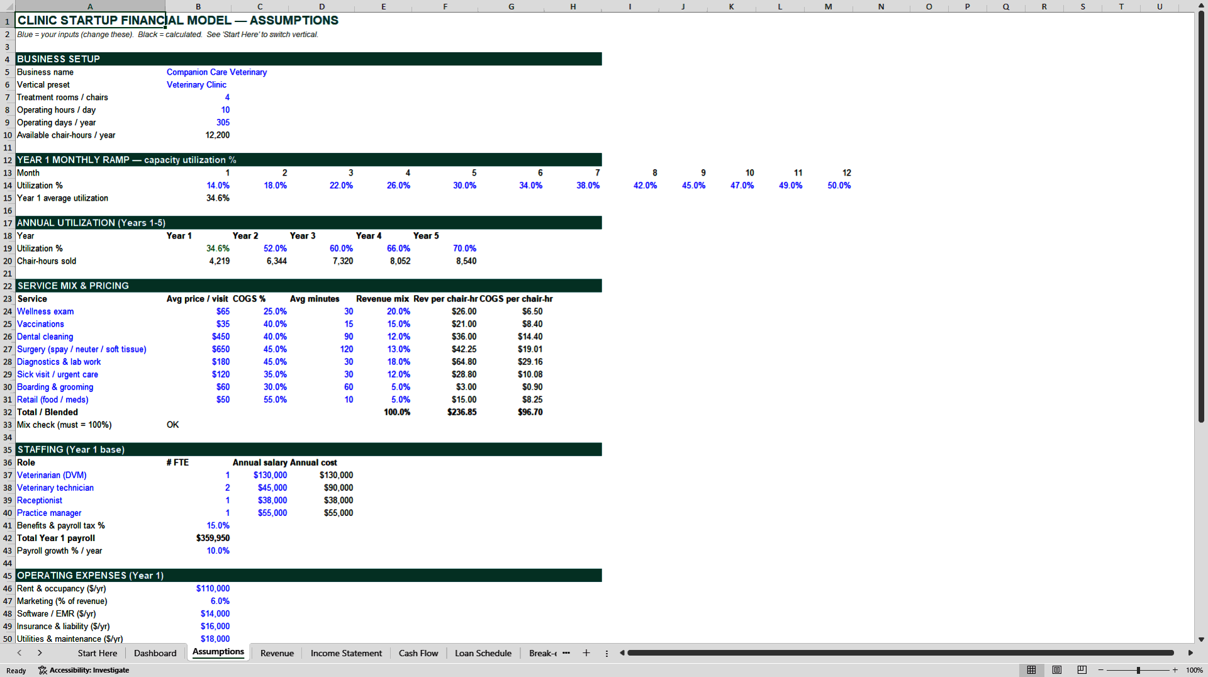Screen dimensions: 1208x677
Task: Open the Income Statement sheet tab
Action: click(346, 653)
